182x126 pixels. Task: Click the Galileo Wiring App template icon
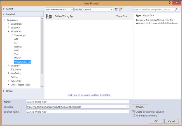point(49,16)
